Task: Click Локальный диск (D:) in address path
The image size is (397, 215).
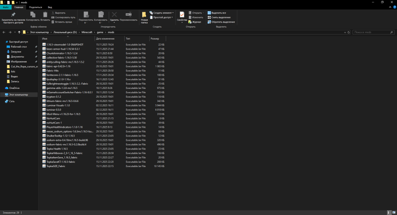Action: [x=65, y=33]
